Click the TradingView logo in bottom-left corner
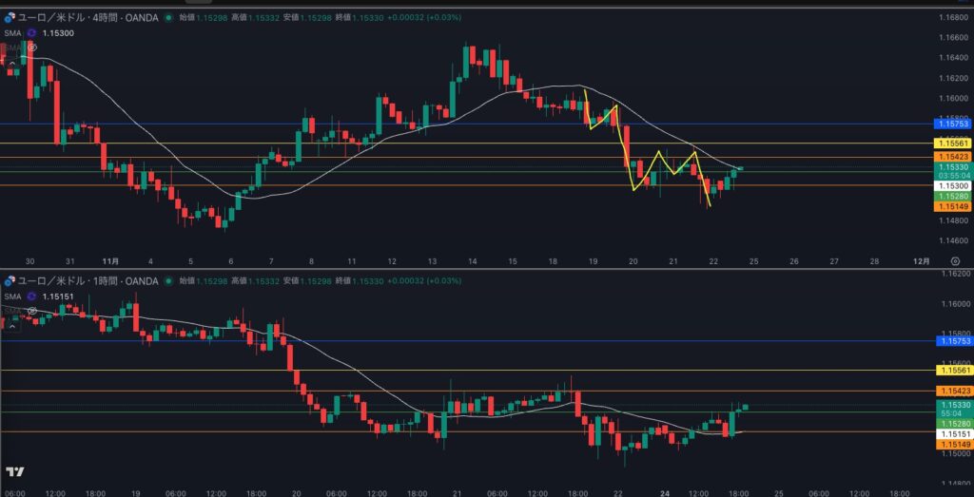 tap(14, 472)
